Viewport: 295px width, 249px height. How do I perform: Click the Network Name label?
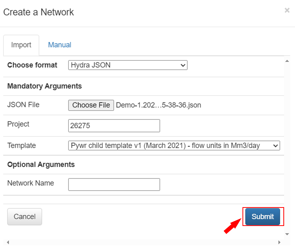tap(31, 183)
